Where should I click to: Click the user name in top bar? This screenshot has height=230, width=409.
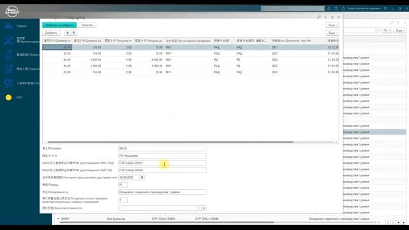point(364,8)
